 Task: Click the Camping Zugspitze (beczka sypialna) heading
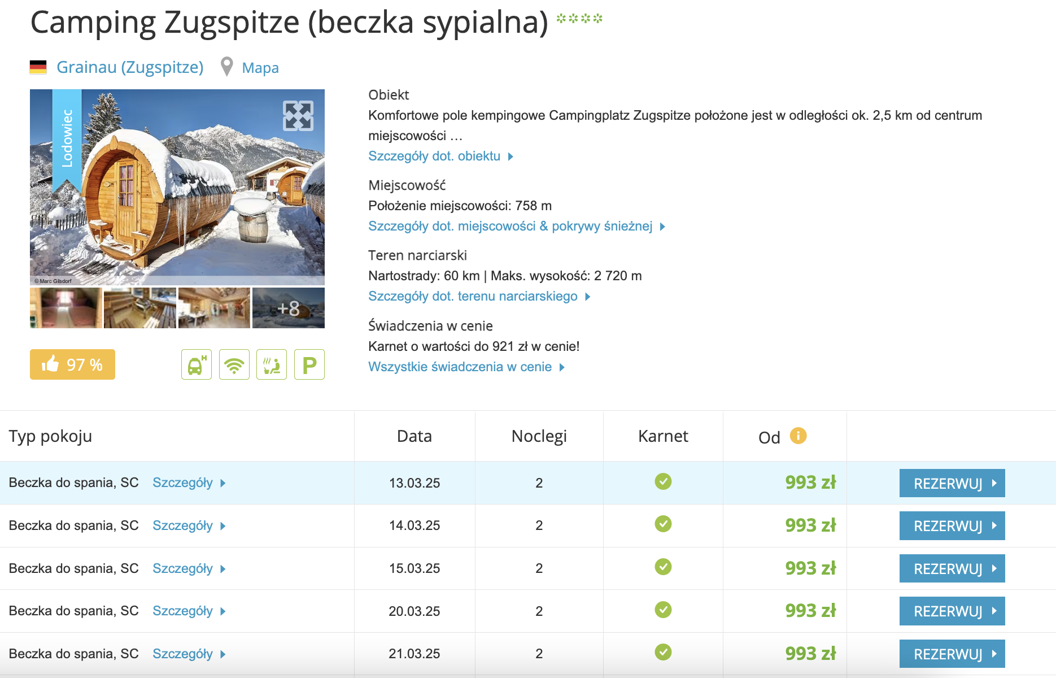(x=289, y=23)
